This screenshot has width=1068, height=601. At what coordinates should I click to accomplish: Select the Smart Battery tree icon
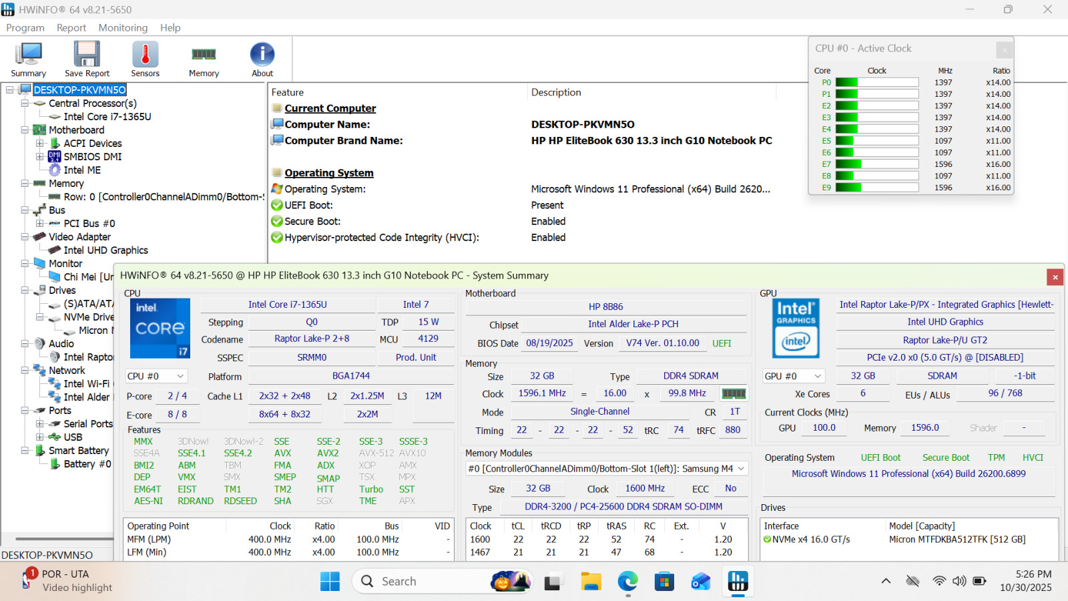[x=39, y=451]
